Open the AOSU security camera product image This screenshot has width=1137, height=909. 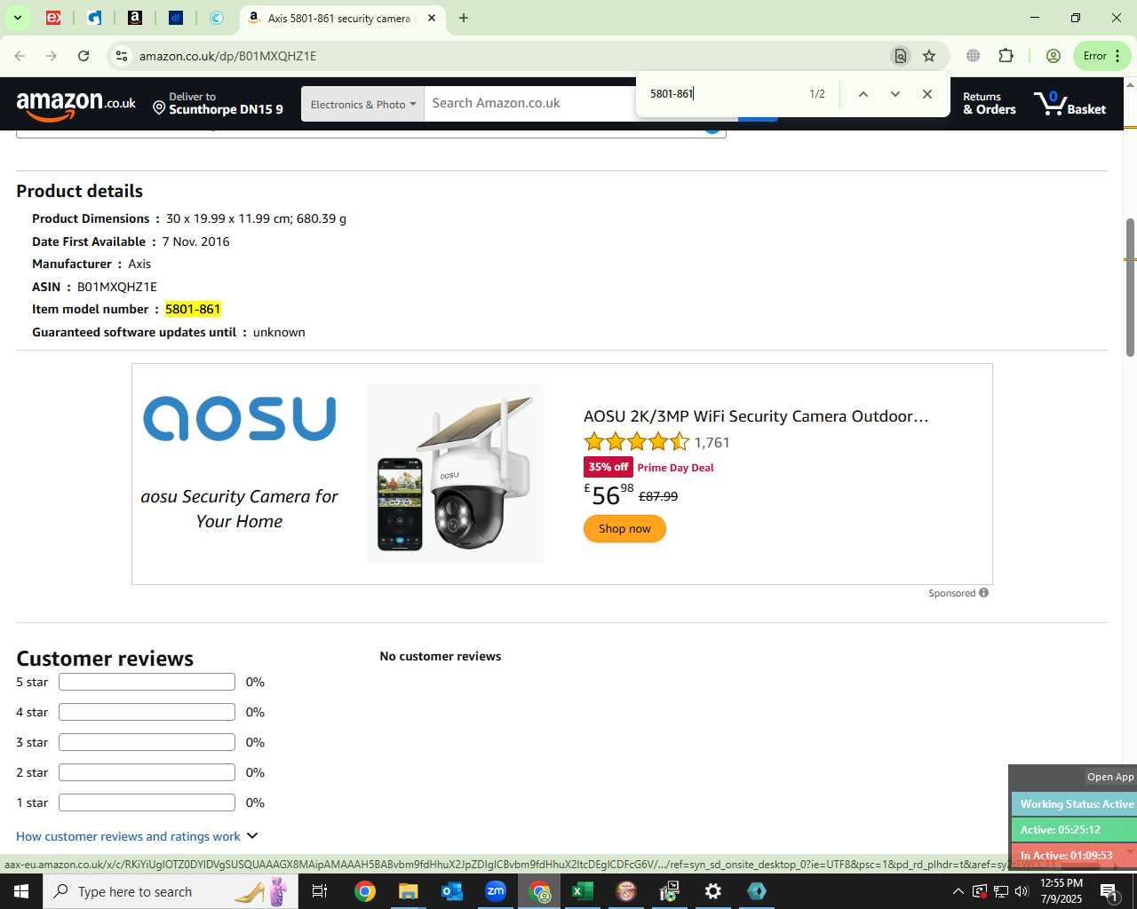click(x=455, y=474)
